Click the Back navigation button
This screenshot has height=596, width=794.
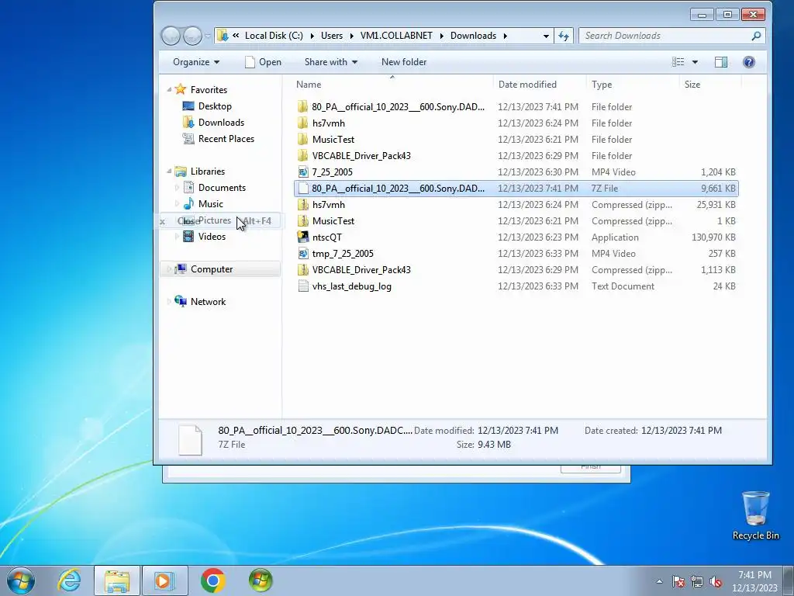pos(171,36)
